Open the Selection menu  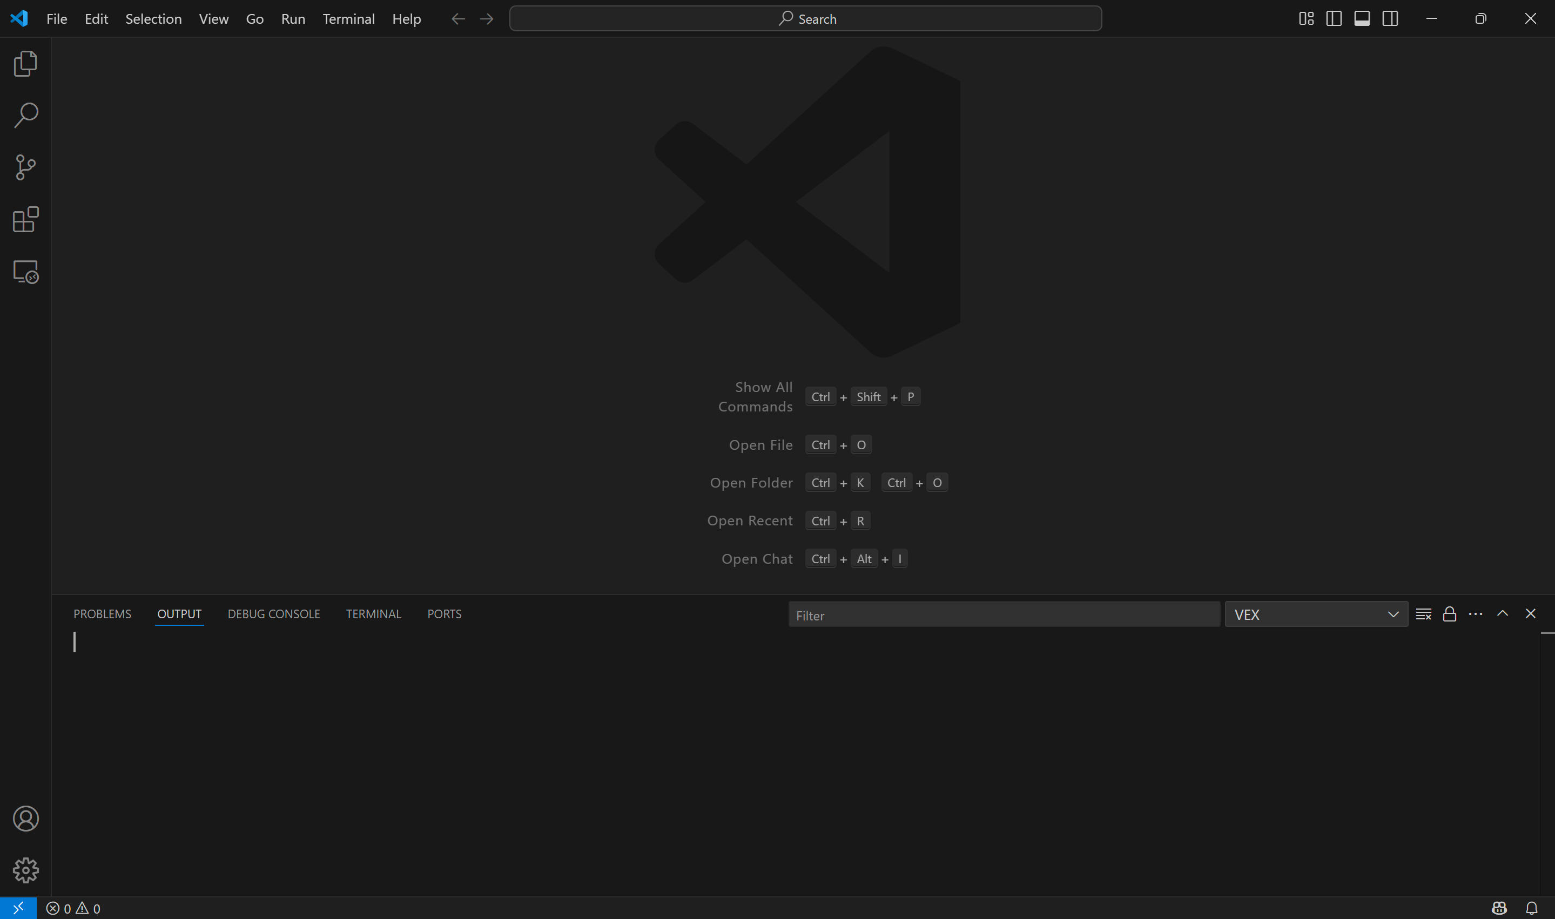[153, 18]
